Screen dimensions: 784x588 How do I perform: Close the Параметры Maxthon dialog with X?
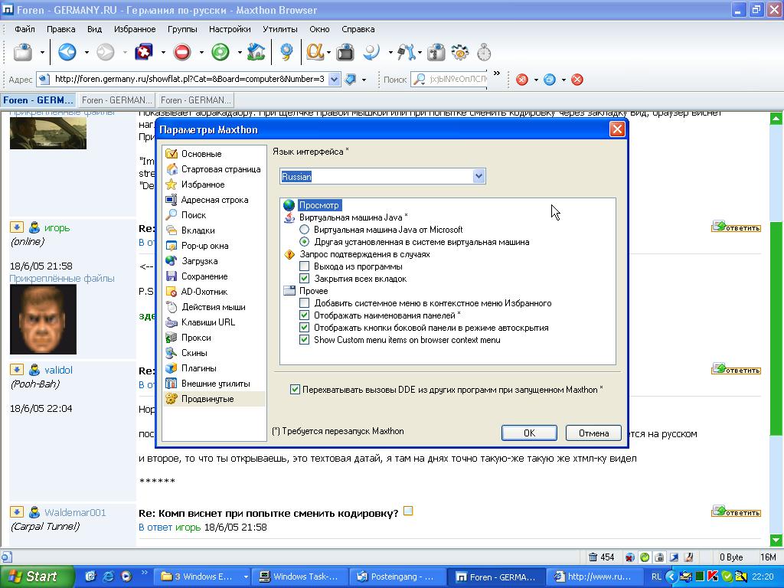click(x=617, y=129)
